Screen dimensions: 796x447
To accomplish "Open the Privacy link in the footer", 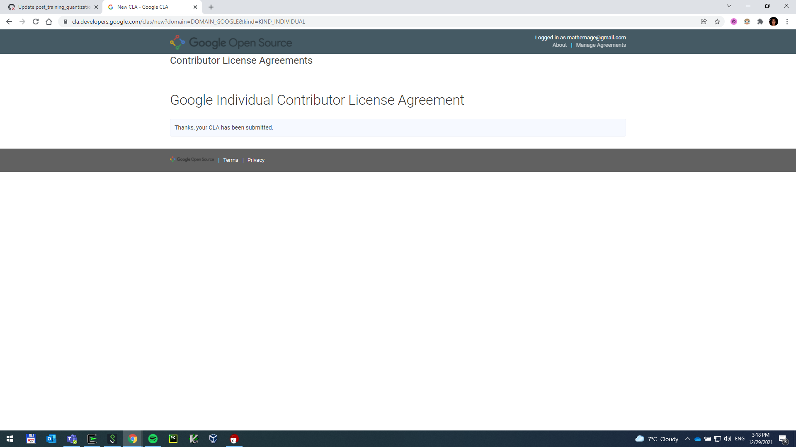I will [256, 160].
